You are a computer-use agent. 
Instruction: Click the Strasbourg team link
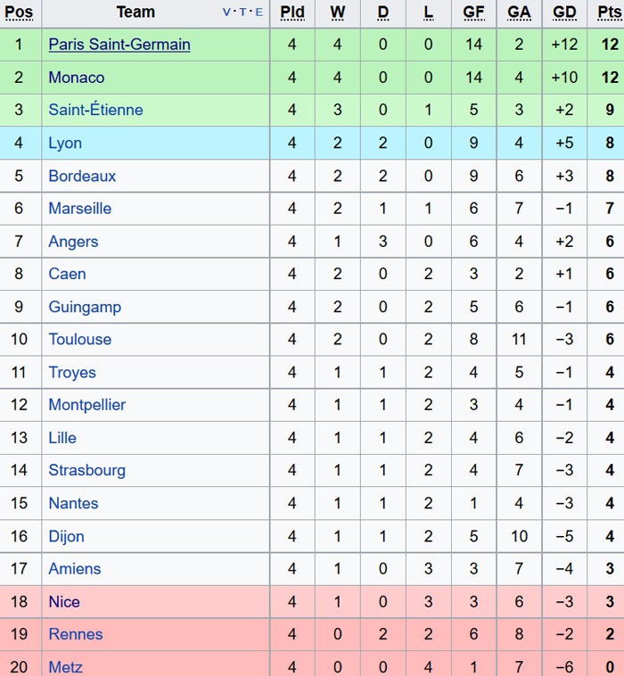point(86,470)
